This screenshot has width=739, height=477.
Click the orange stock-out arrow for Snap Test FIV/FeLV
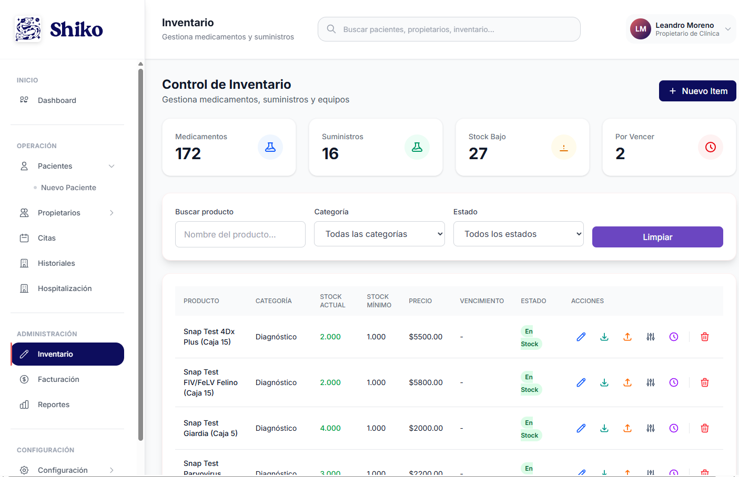point(627,382)
